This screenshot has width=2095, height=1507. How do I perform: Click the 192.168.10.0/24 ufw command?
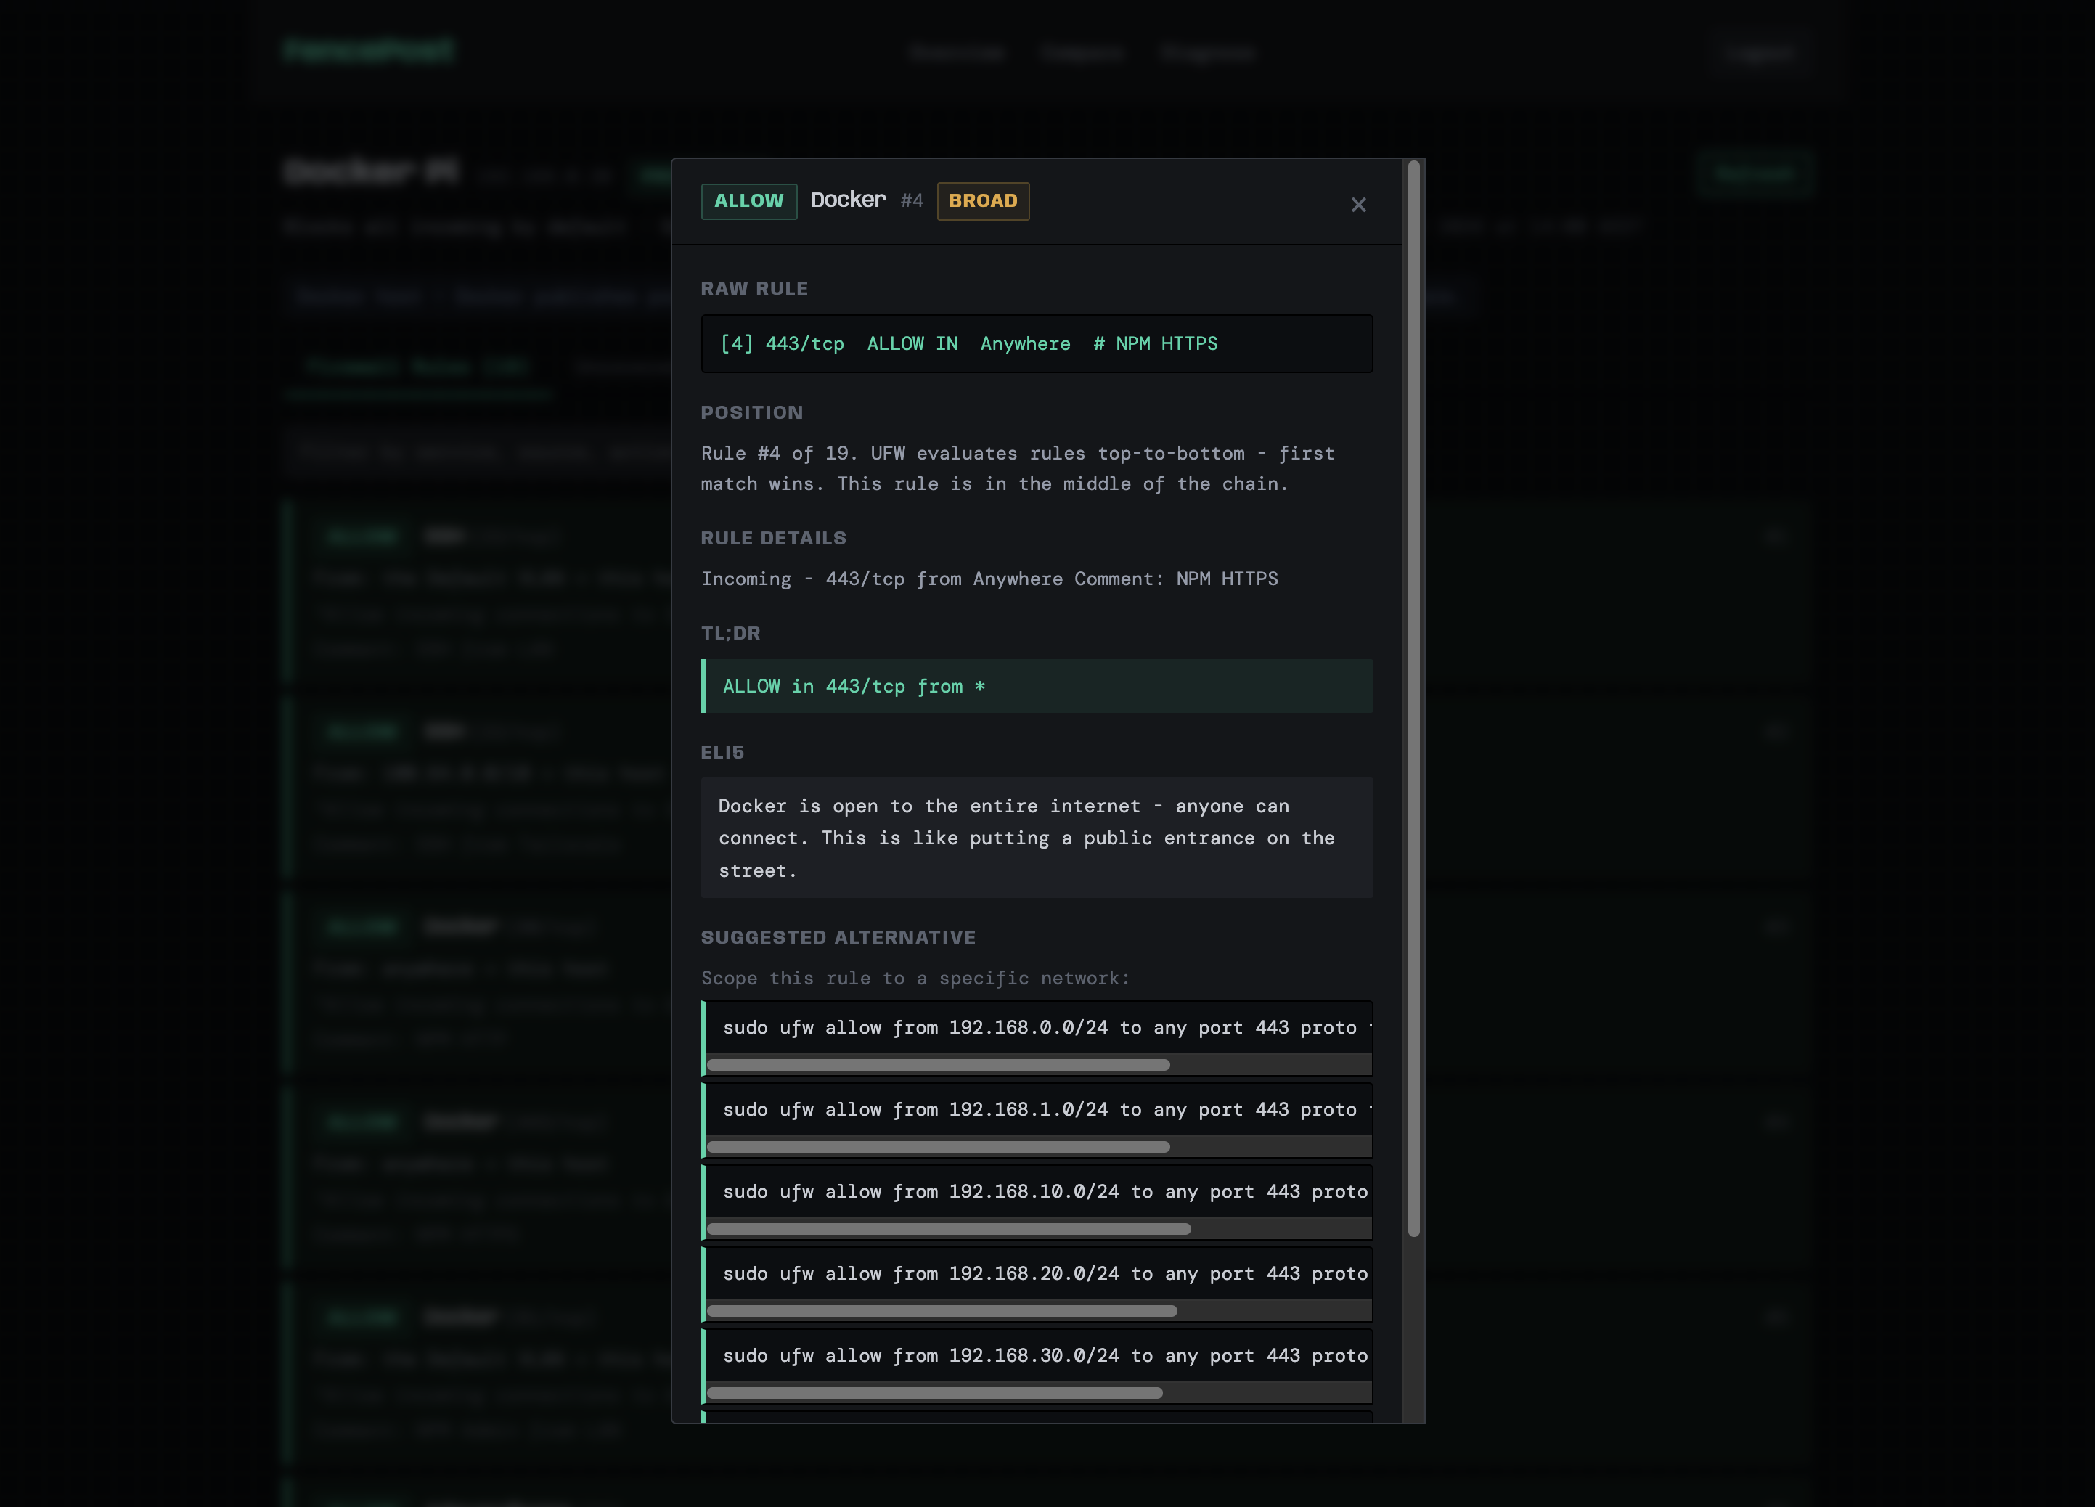click(x=1038, y=1192)
